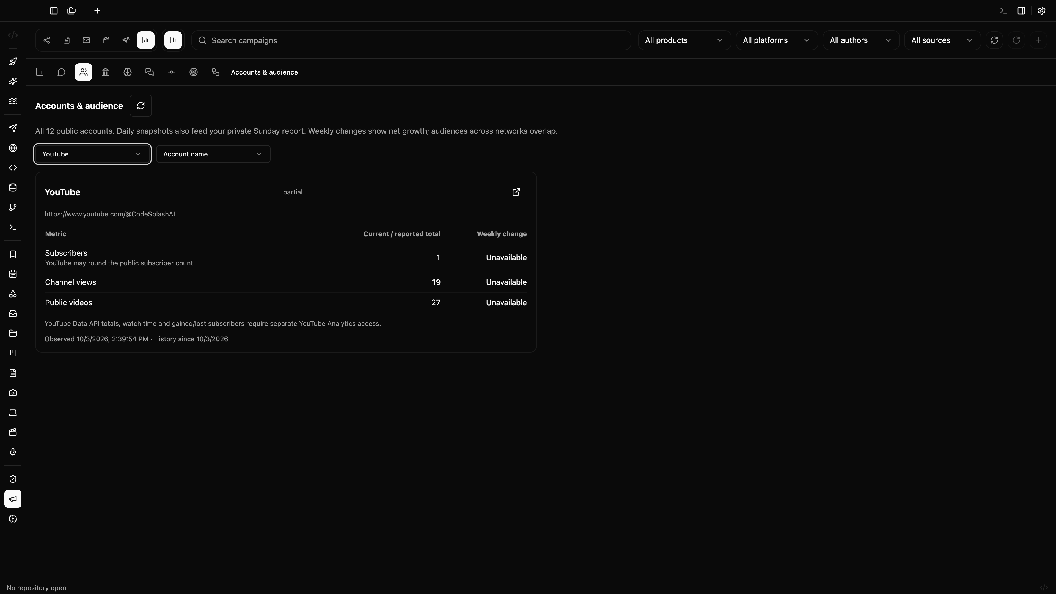Switch to the bank/institution icon tab
The width and height of the screenshot is (1056, 594).
(x=105, y=72)
